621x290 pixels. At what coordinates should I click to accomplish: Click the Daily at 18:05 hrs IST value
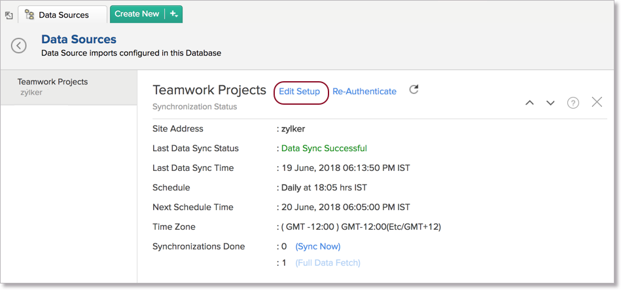[324, 187]
